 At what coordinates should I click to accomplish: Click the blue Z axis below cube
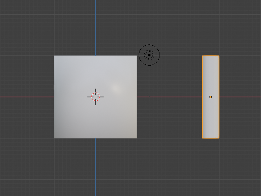pos(95,167)
